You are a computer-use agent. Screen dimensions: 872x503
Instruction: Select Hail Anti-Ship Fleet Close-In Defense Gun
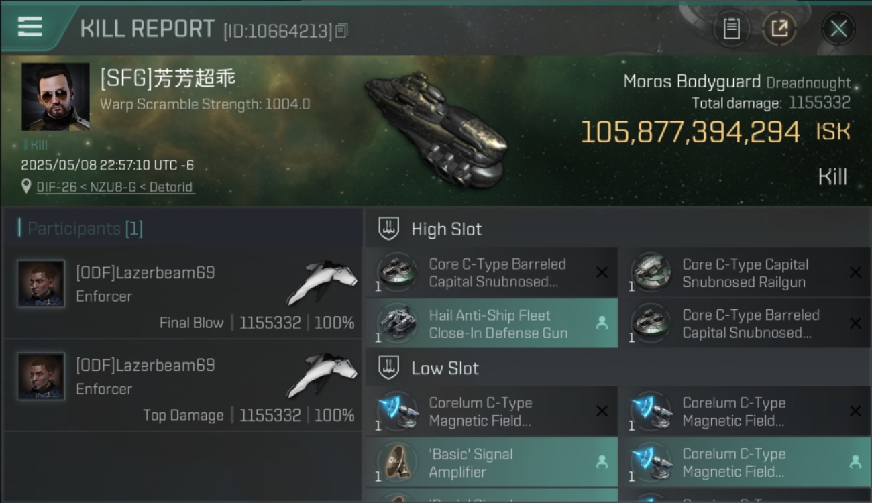pyautogui.click(x=491, y=324)
